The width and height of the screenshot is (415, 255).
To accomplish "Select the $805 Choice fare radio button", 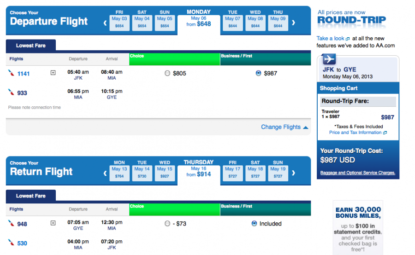I will (x=167, y=73).
